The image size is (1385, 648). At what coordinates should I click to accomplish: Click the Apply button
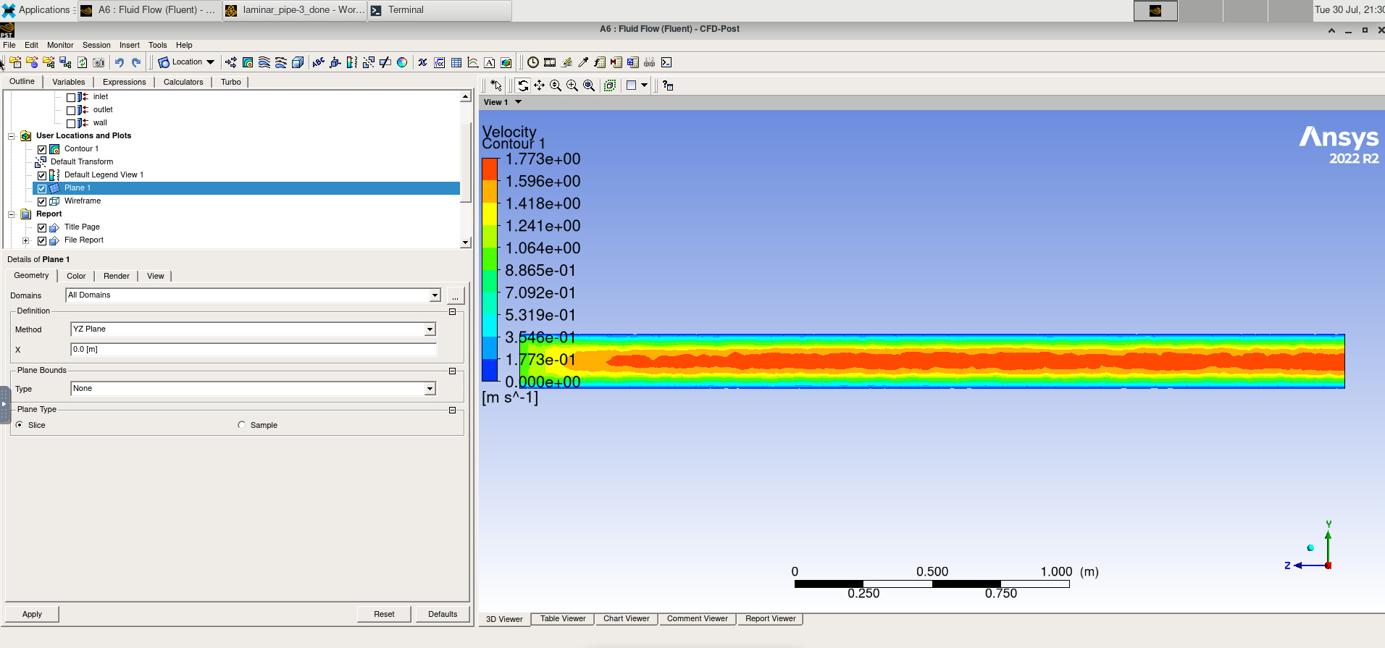pos(32,614)
